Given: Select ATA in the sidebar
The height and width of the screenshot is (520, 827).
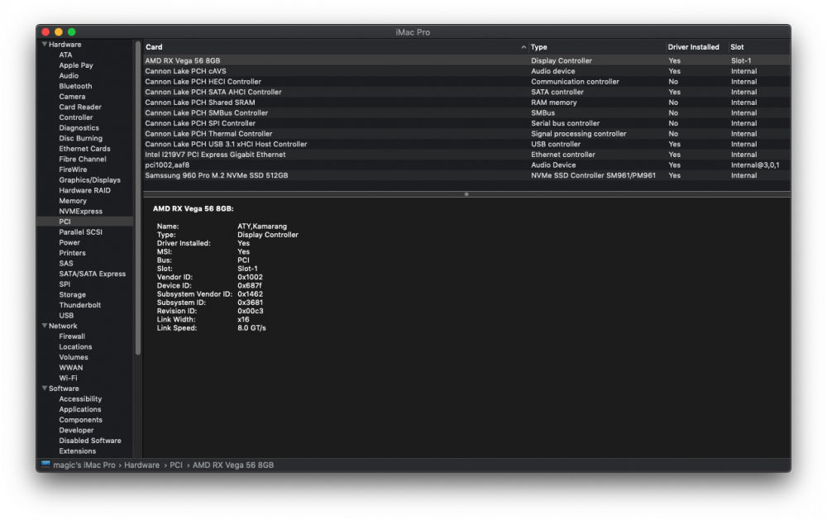Looking at the screenshot, I should point(65,55).
